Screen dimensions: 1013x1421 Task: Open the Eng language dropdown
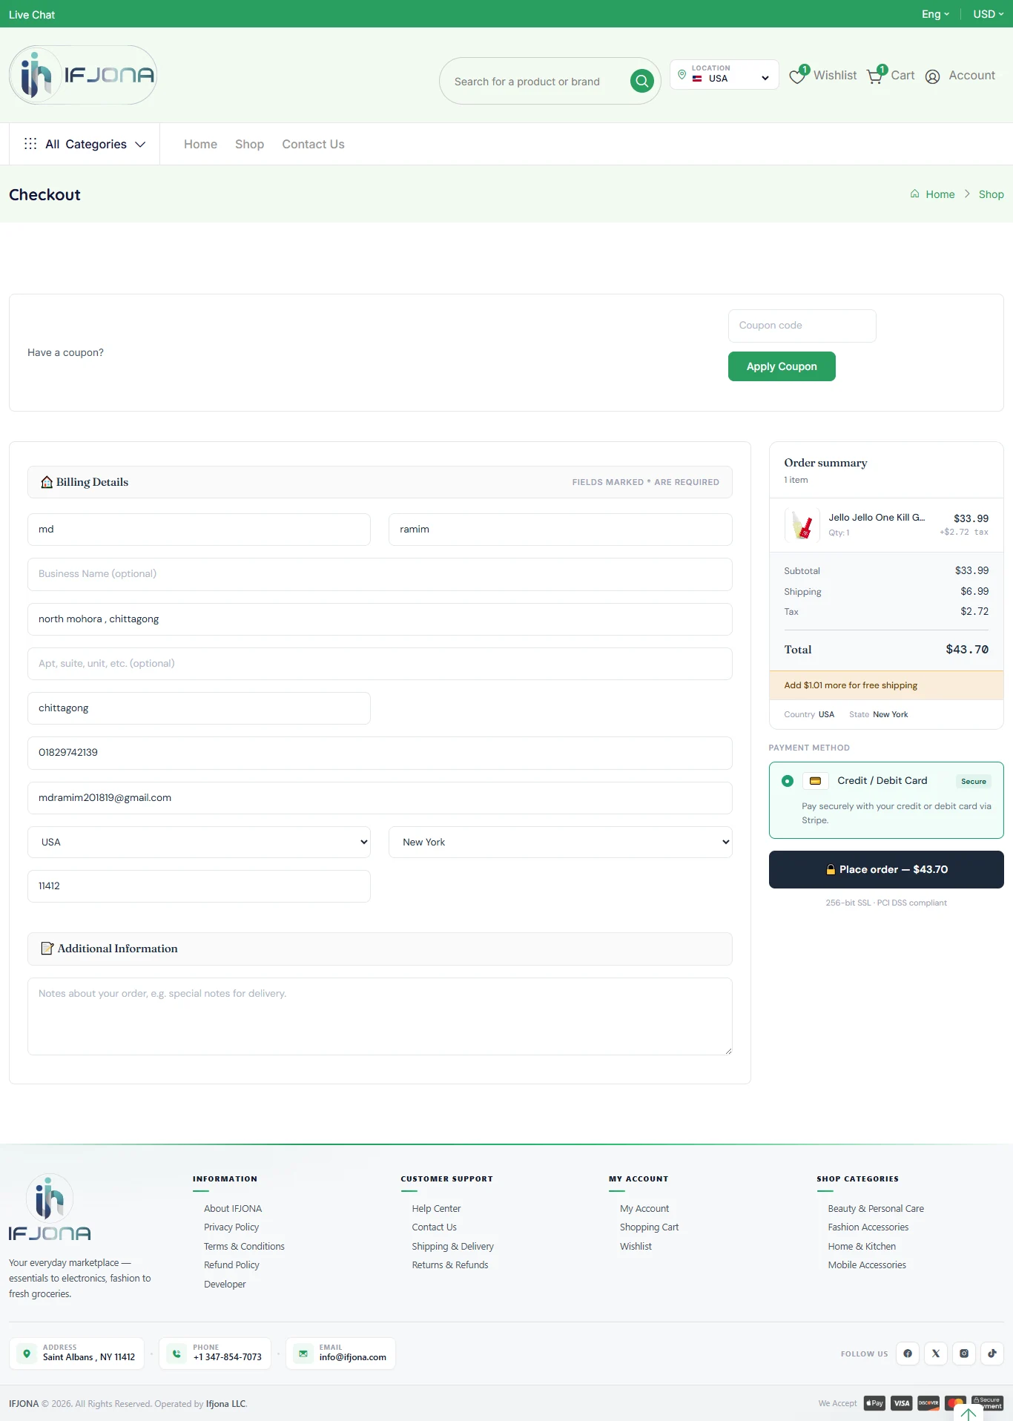(935, 14)
